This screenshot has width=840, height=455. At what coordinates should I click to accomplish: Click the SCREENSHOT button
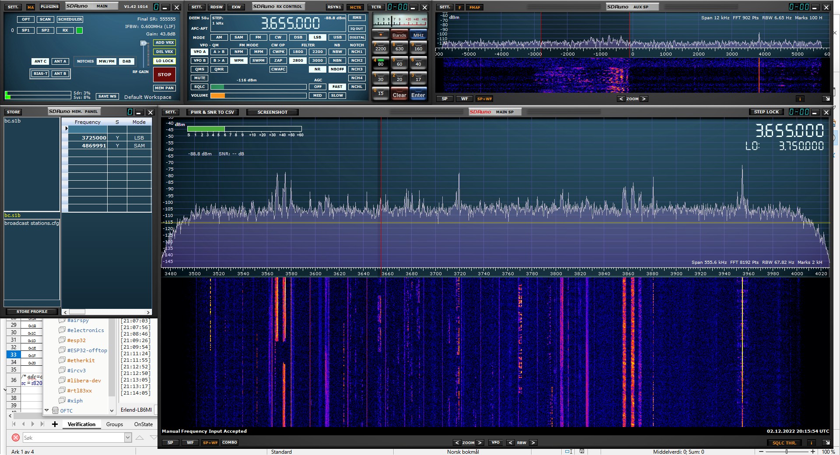[273, 112]
